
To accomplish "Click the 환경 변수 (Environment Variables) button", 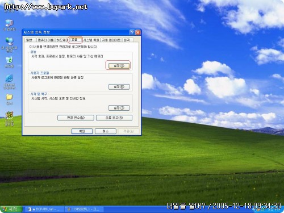I will (76, 118).
